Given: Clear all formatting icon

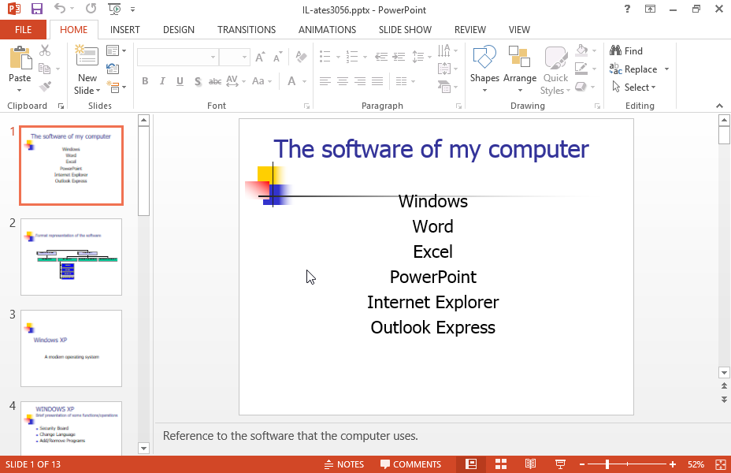Looking at the screenshot, I should pos(301,57).
